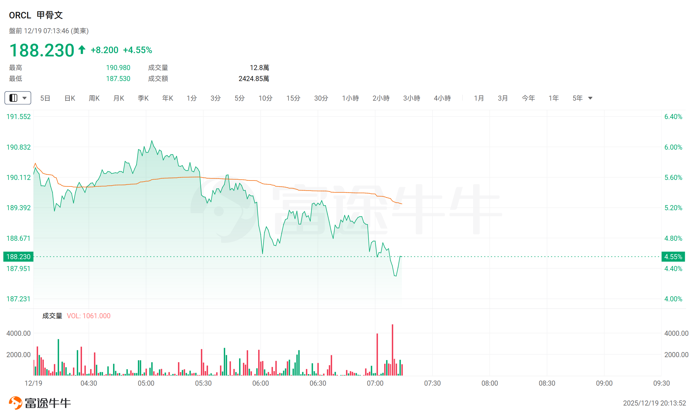Show the 今年 year-to-date range
This screenshot has width=695, height=418.
point(528,98)
